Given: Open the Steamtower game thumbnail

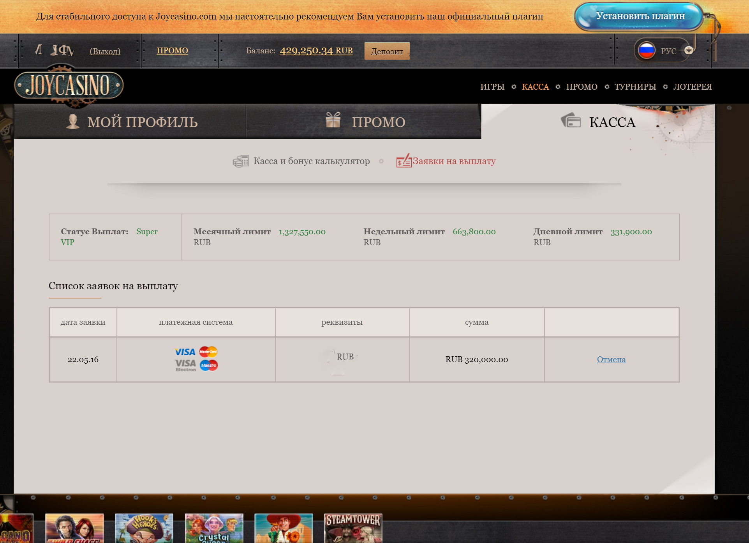Looking at the screenshot, I should [x=353, y=528].
